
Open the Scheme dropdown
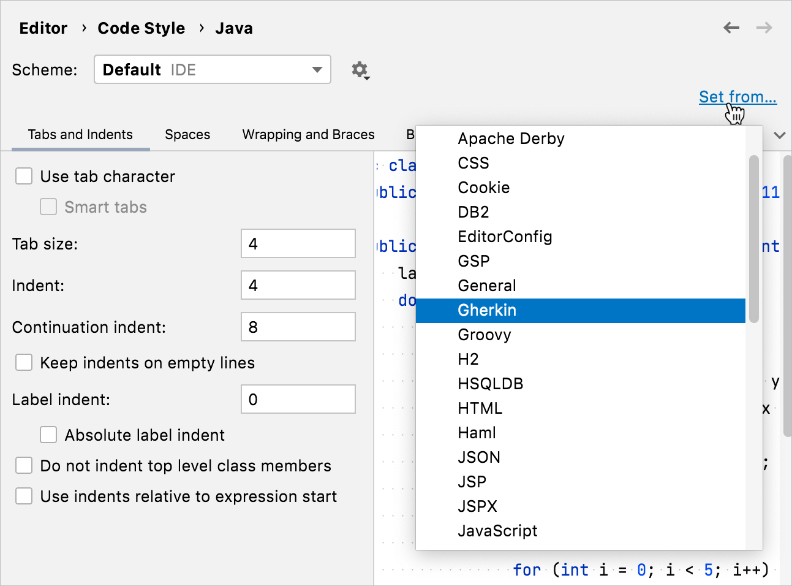pos(212,69)
